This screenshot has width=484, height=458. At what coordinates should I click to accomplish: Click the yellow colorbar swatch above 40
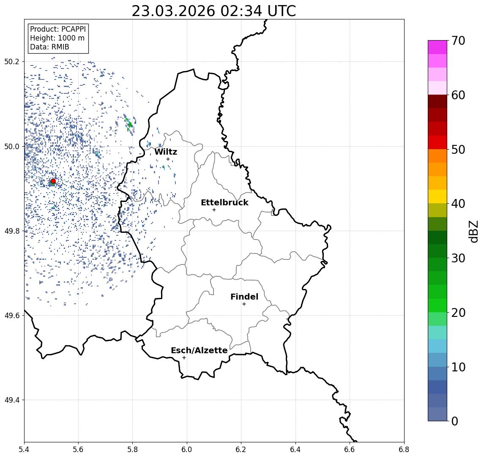[438, 196]
